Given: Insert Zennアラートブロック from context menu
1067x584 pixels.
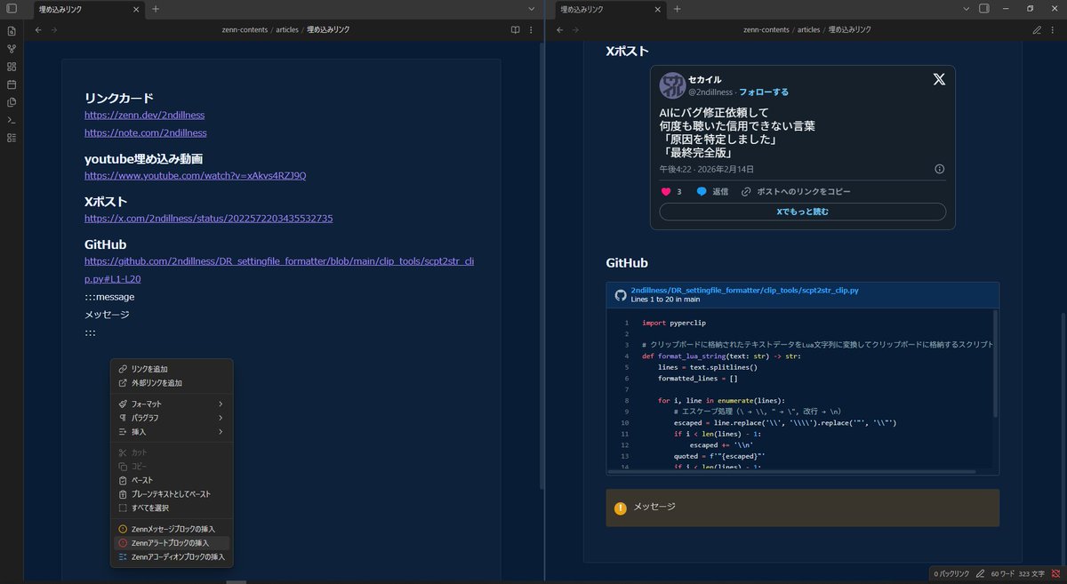Looking at the screenshot, I should pyautogui.click(x=172, y=542).
